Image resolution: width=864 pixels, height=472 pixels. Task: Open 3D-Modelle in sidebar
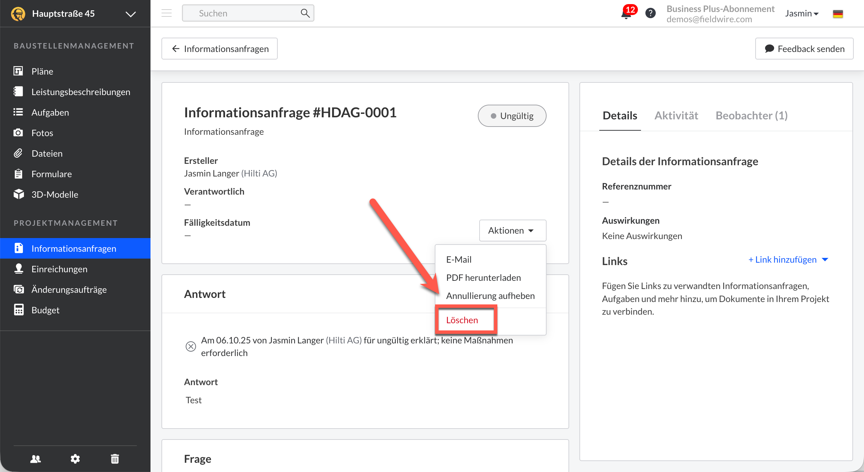pos(55,194)
